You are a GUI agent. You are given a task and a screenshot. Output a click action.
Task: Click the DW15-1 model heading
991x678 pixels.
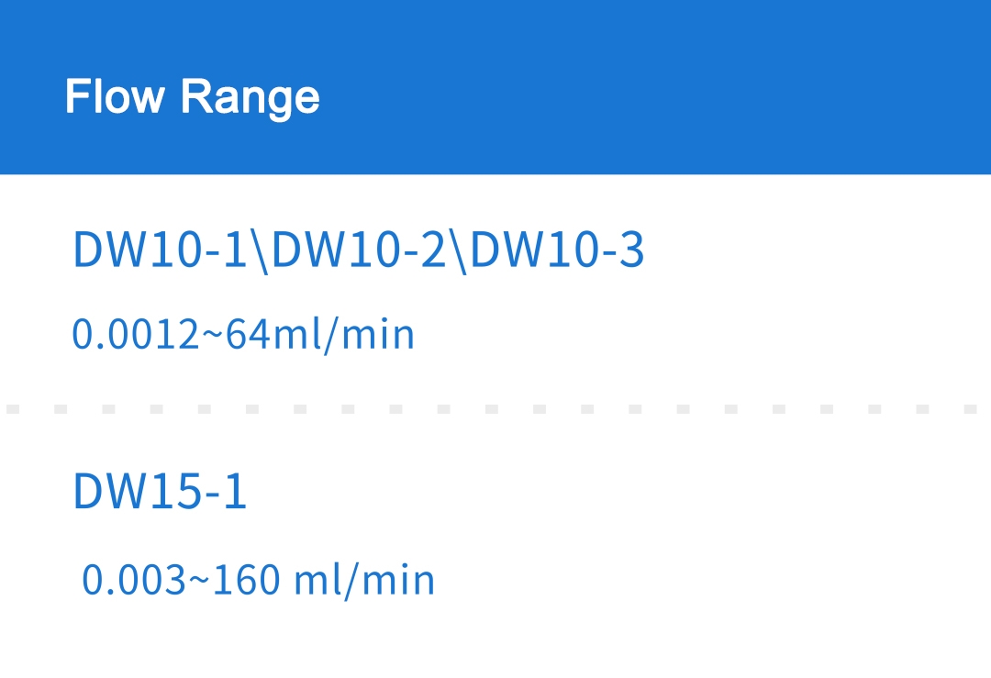click(160, 491)
